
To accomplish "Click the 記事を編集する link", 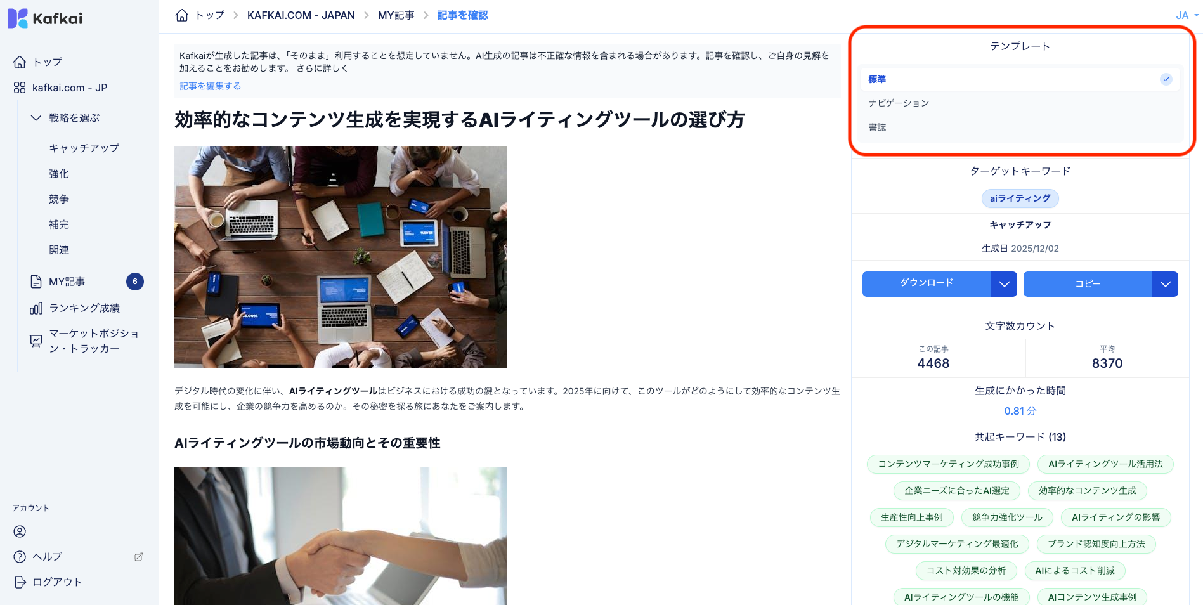I will click(210, 86).
